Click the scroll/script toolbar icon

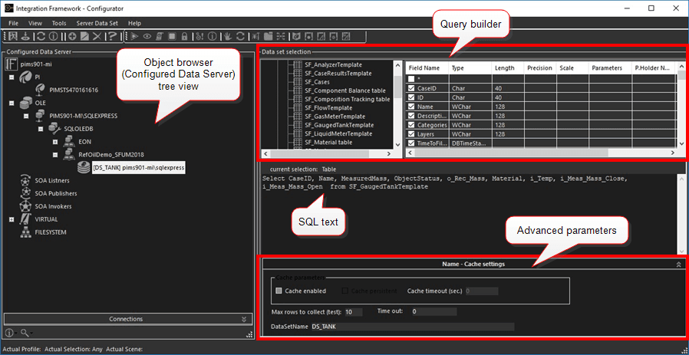pyautogui.click(x=160, y=37)
